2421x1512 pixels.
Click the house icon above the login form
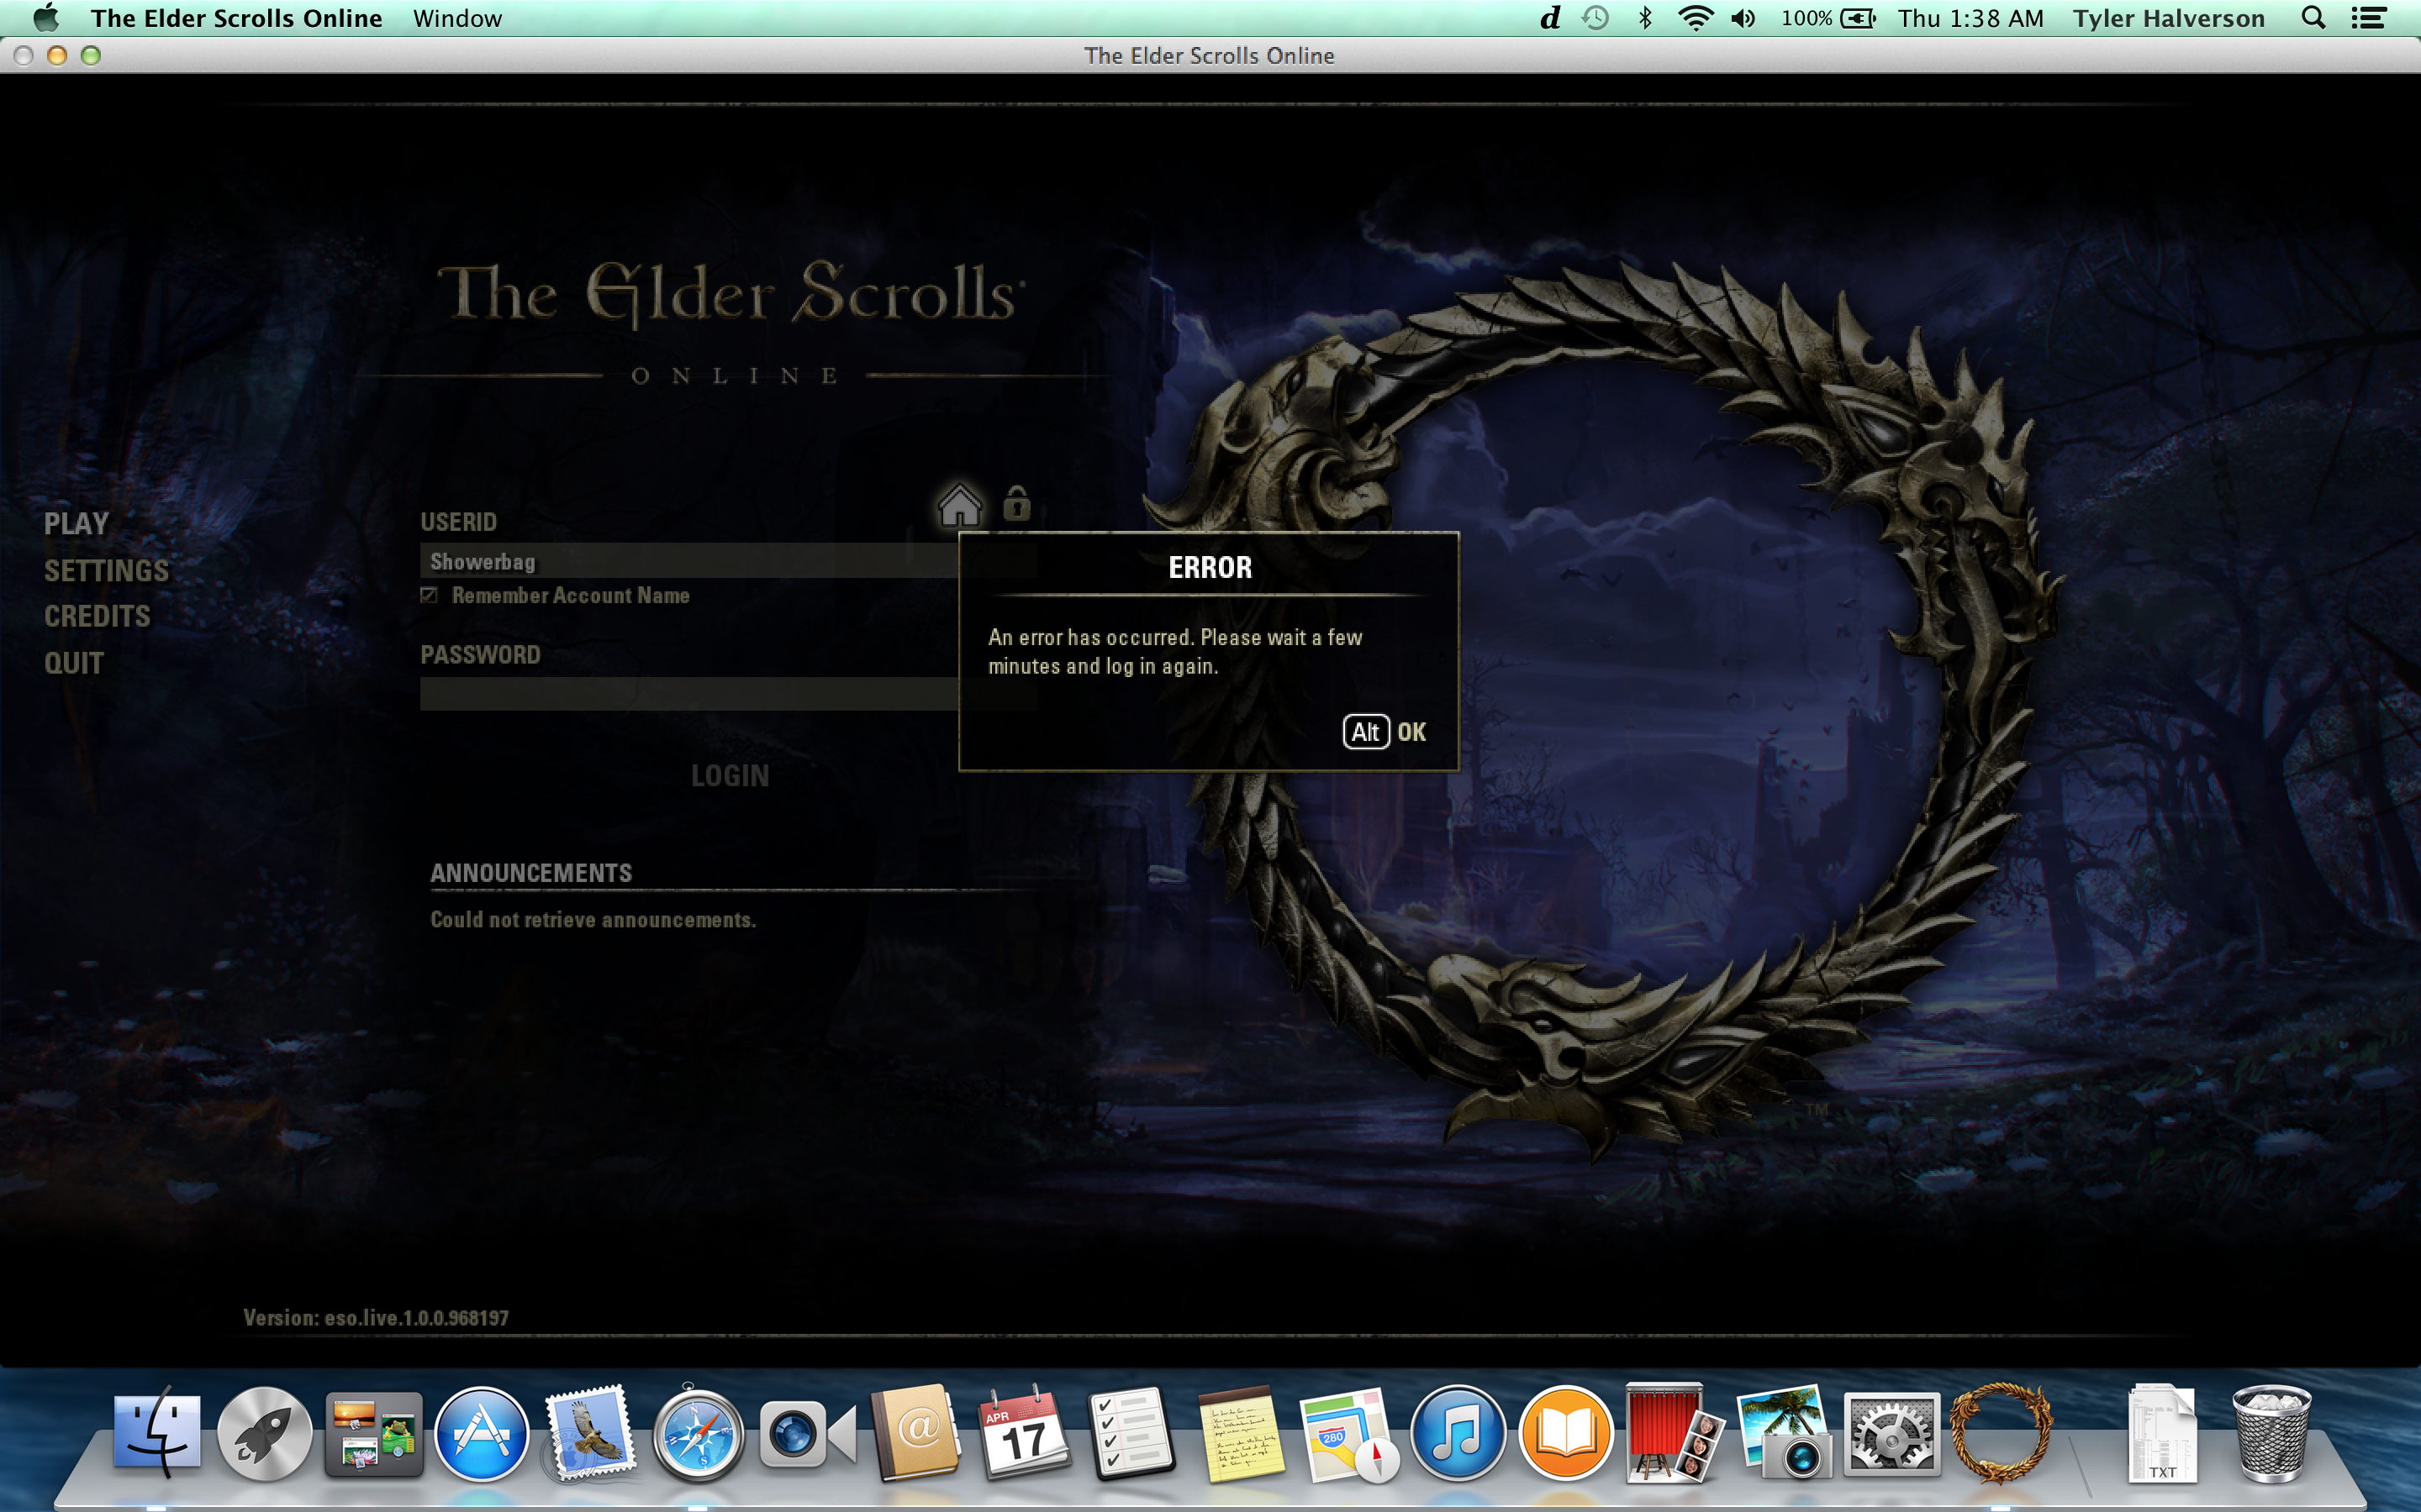click(x=959, y=505)
